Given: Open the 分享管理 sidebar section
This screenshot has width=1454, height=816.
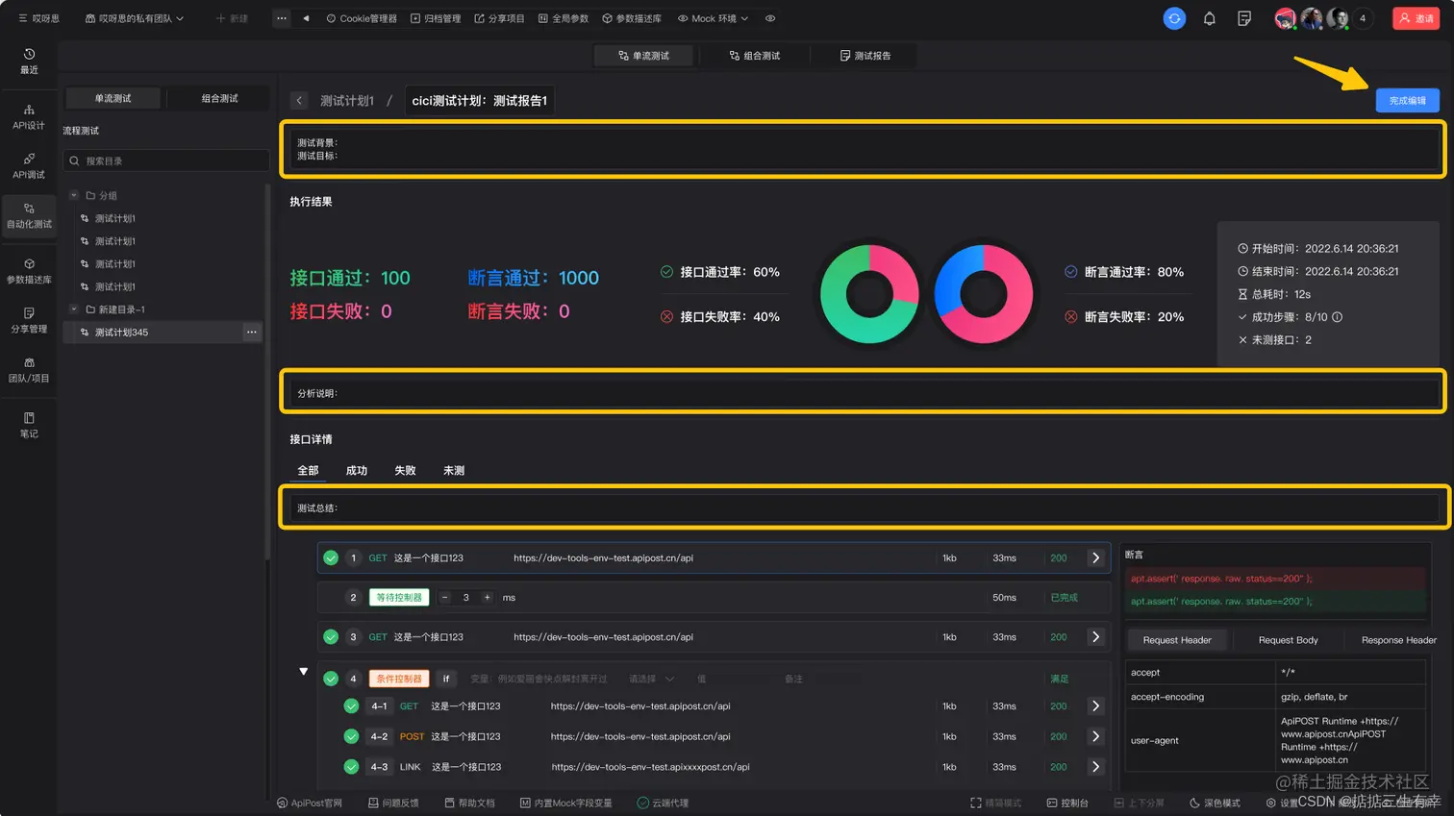Looking at the screenshot, I should [29, 321].
